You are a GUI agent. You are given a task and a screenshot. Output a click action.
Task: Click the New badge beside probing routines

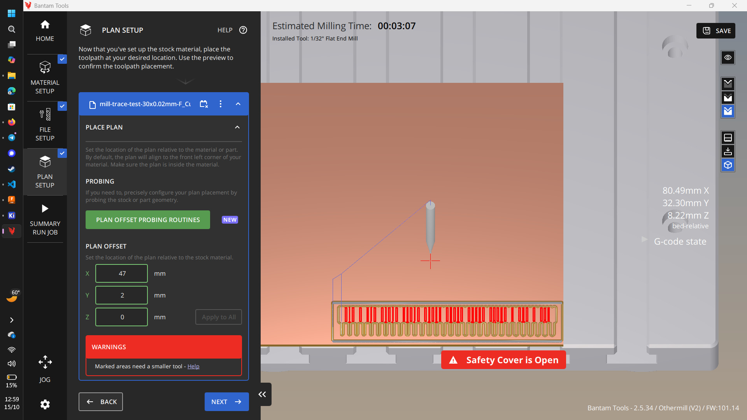[x=230, y=220]
